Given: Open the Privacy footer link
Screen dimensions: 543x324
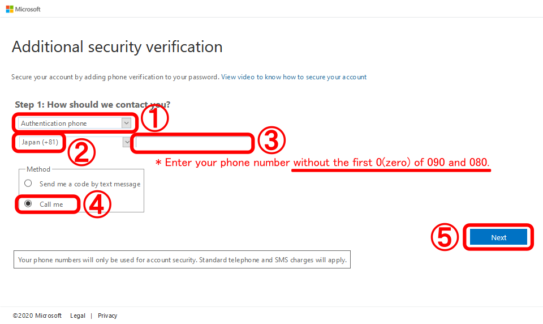Looking at the screenshot, I should [x=107, y=316].
